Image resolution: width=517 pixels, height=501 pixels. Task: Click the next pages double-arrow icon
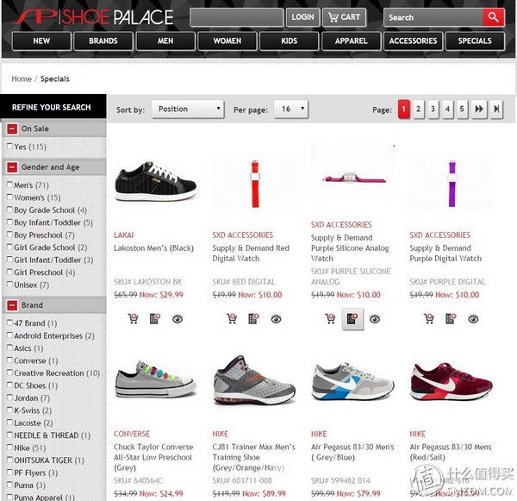479,109
